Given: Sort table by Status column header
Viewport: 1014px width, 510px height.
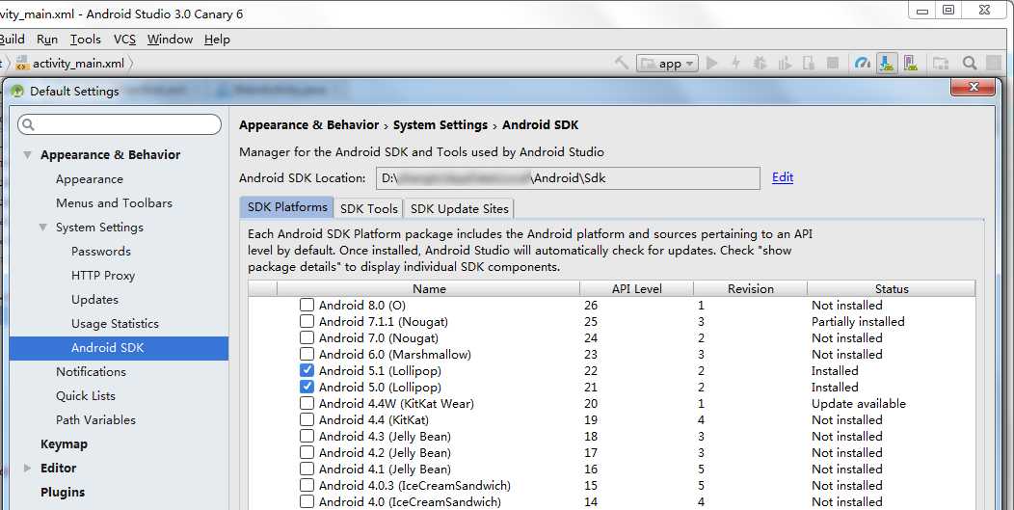Looking at the screenshot, I should click(x=892, y=288).
